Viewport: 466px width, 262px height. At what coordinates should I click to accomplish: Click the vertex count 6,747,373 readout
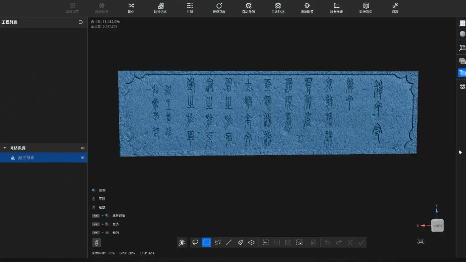pos(104,26)
